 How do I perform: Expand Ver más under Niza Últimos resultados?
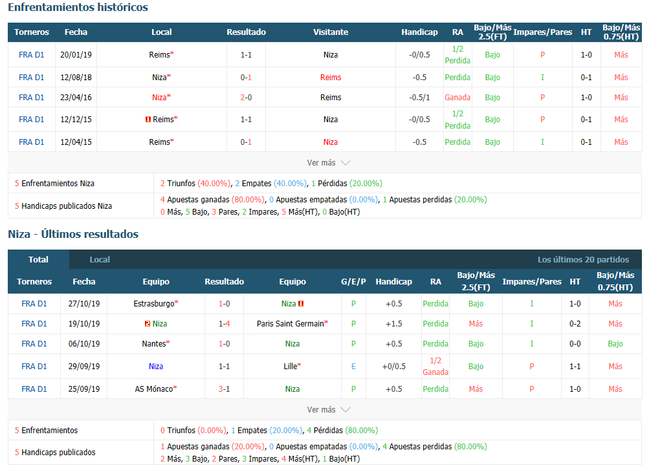(328, 410)
